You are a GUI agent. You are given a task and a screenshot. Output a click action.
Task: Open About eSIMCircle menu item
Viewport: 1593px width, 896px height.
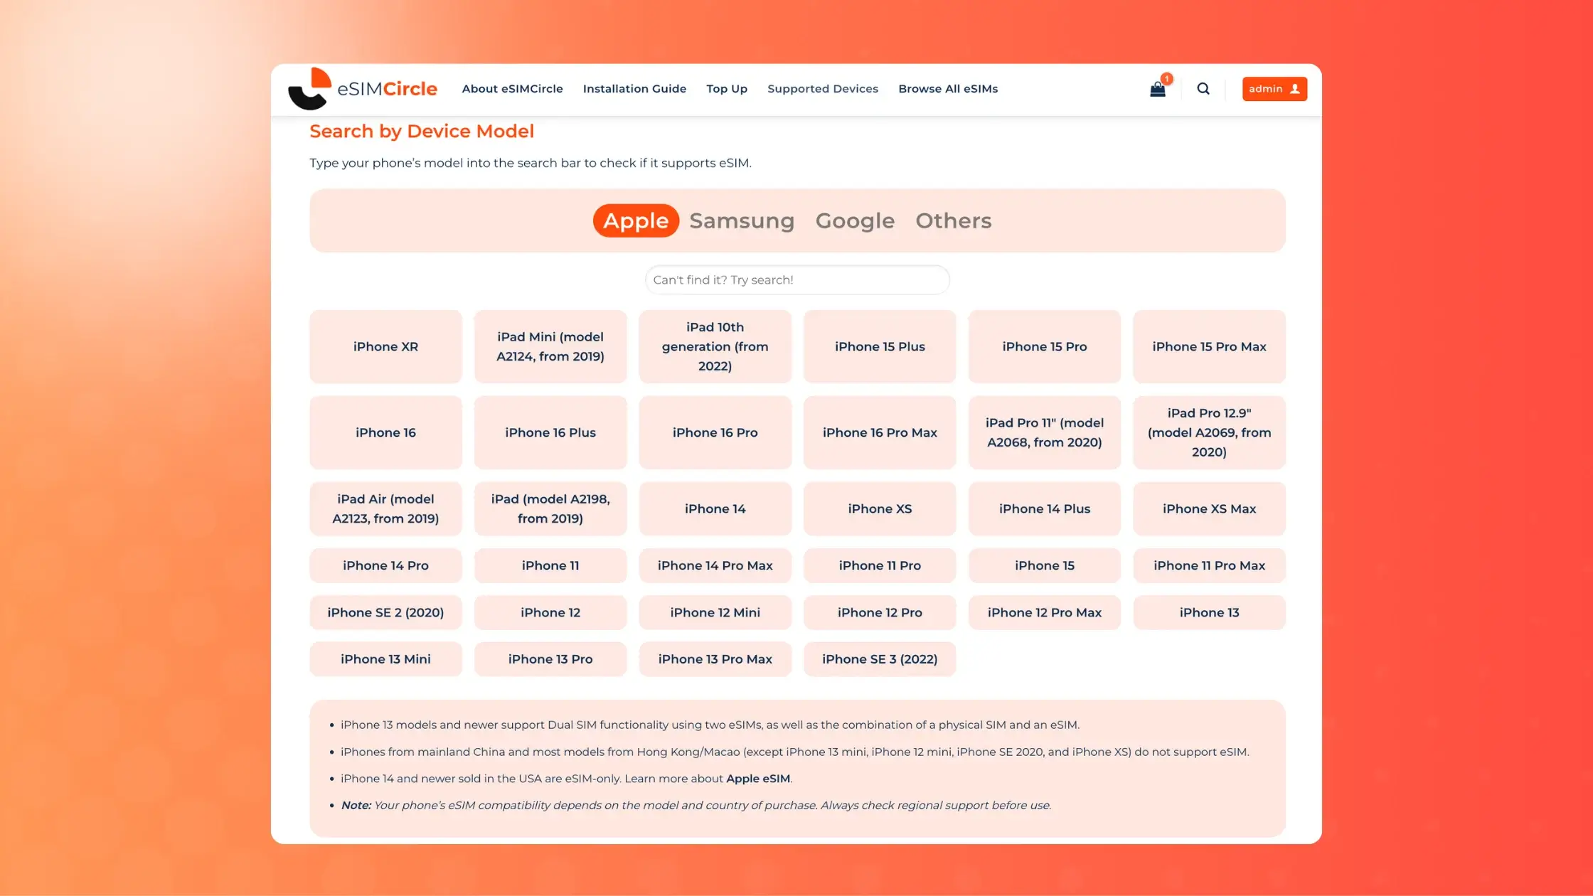pyautogui.click(x=512, y=89)
